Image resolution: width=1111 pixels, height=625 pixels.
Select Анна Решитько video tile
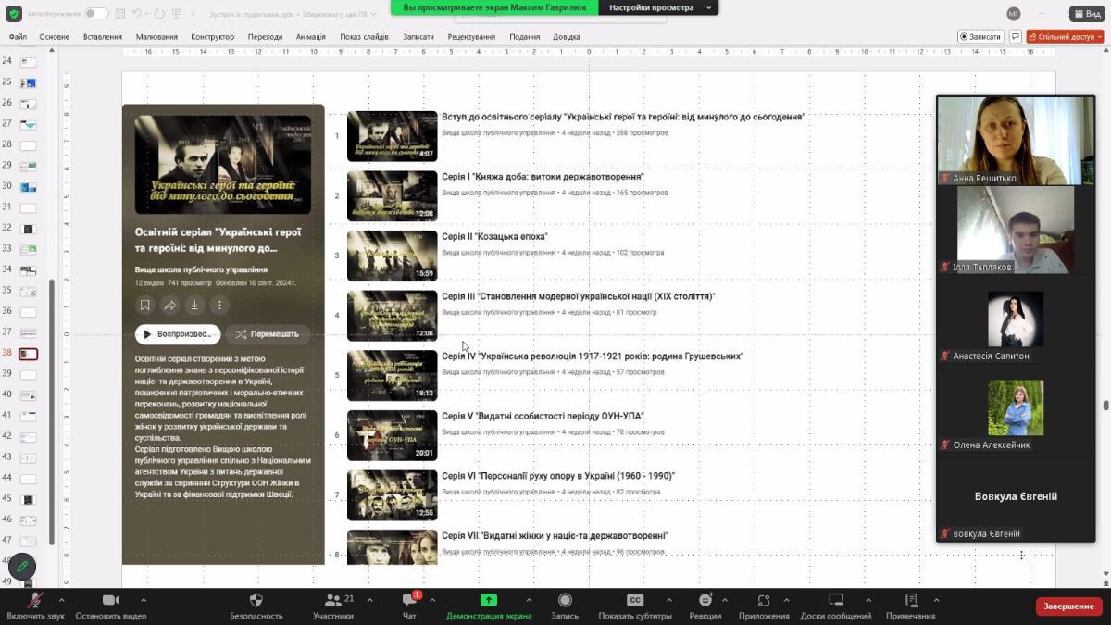point(1016,141)
